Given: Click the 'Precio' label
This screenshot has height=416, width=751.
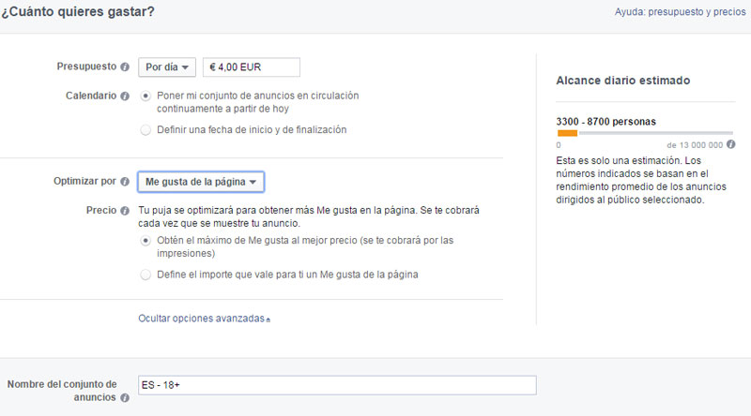Looking at the screenshot, I should pos(101,211).
